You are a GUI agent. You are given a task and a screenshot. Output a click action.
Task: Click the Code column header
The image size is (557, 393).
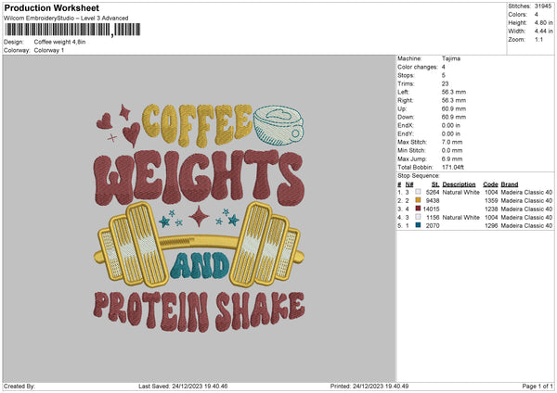click(x=491, y=184)
